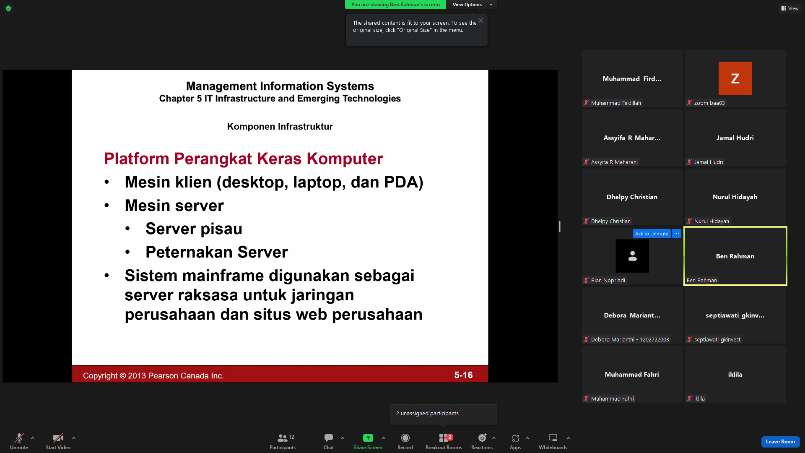Screen dimensions: 805x453
Task: Click the viewing Ben Rahman's screen banner
Action: point(395,5)
